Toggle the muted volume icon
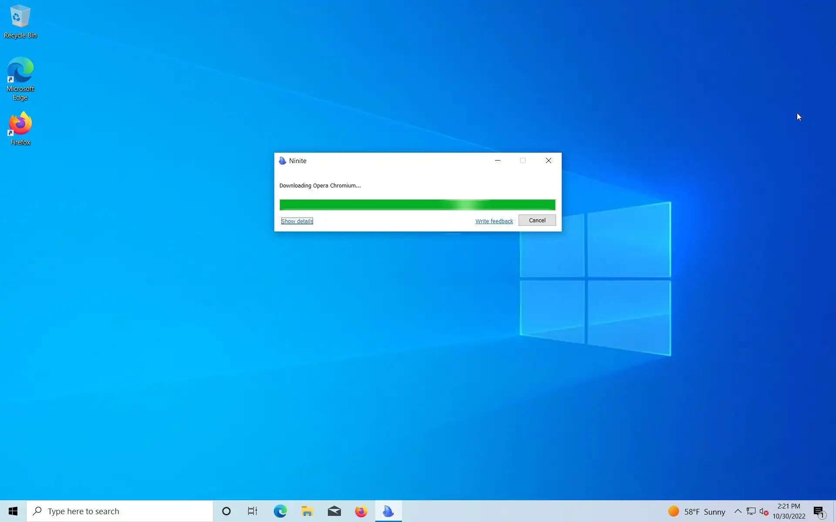Screen dimensions: 836x522 tap(764, 511)
